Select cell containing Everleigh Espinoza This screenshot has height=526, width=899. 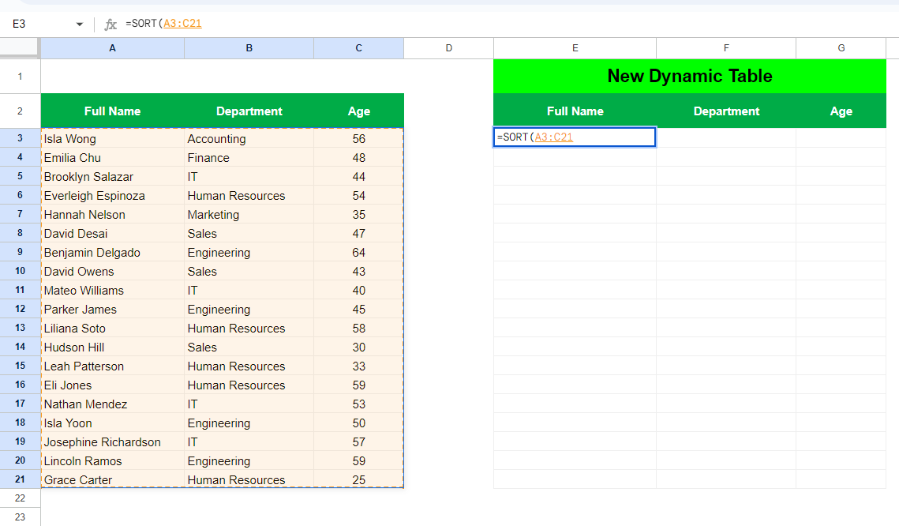coord(112,196)
